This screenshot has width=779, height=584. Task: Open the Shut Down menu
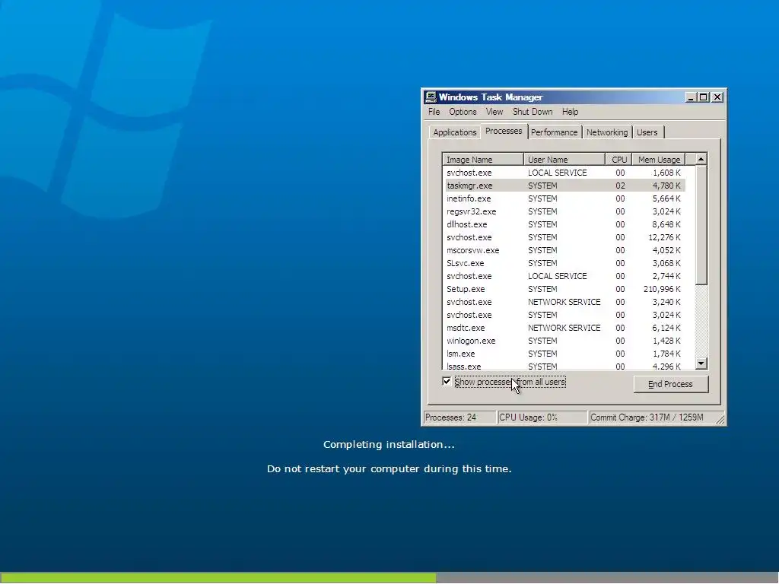point(533,112)
